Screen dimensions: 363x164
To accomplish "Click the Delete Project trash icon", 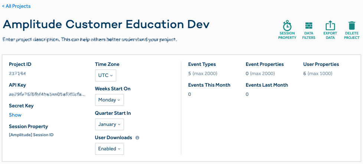I will [x=351, y=26].
